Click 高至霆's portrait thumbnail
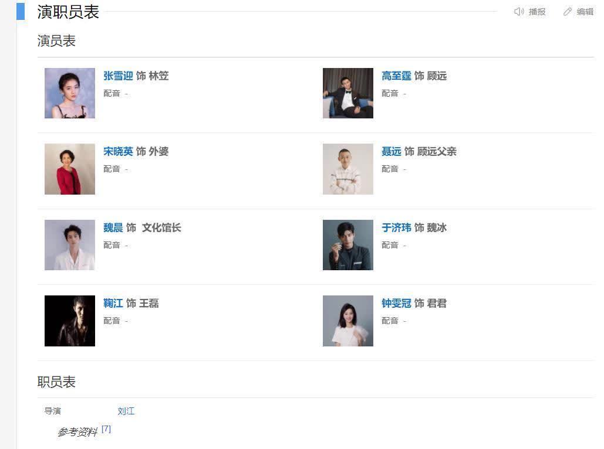604x449 pixels. [348, 93]
